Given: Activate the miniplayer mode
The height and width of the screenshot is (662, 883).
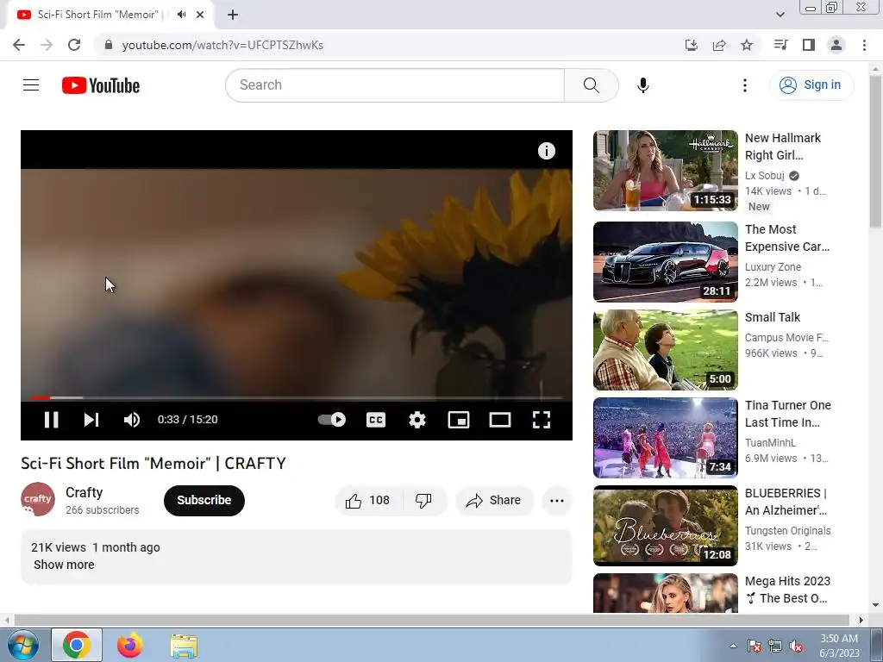Looking at the screenshot, I should click(x=459, y=420).
